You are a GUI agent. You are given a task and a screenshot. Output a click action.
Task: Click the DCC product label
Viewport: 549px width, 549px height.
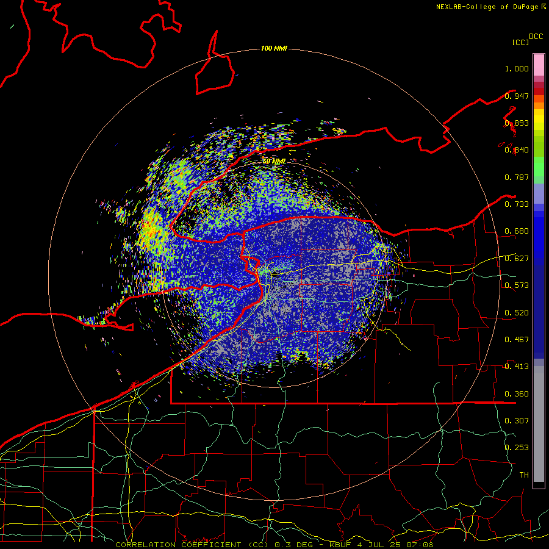536,37
